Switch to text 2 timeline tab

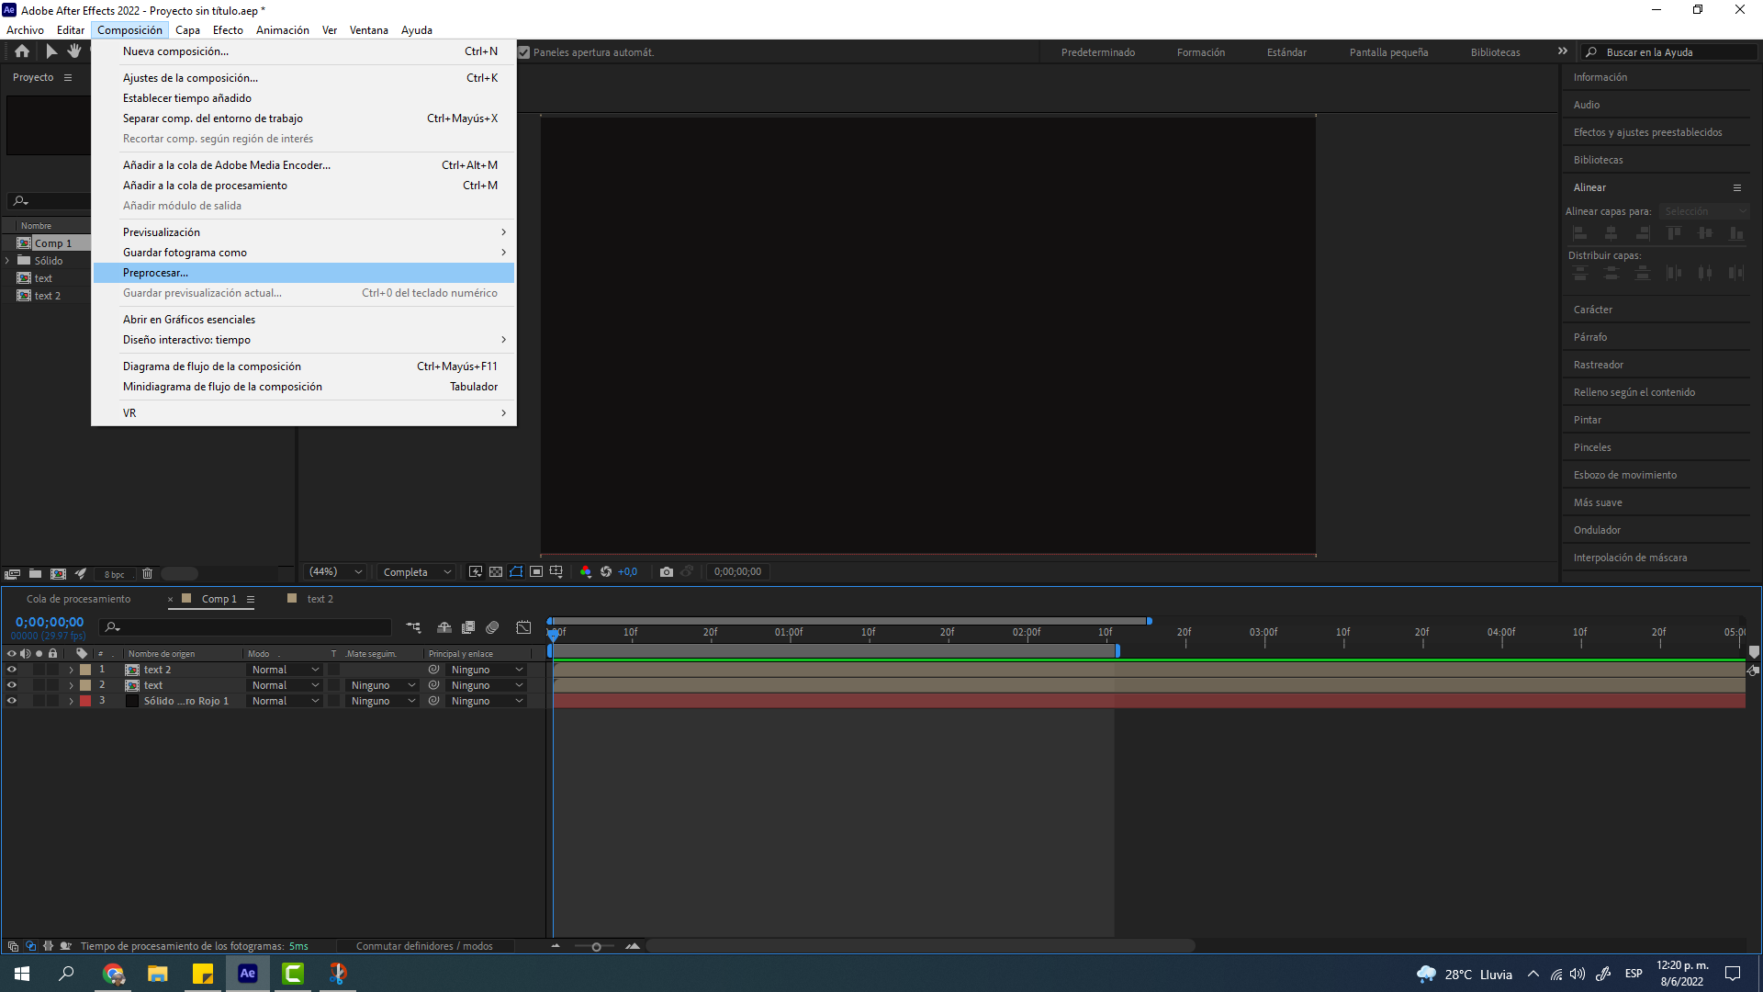(x=320, y=599)
